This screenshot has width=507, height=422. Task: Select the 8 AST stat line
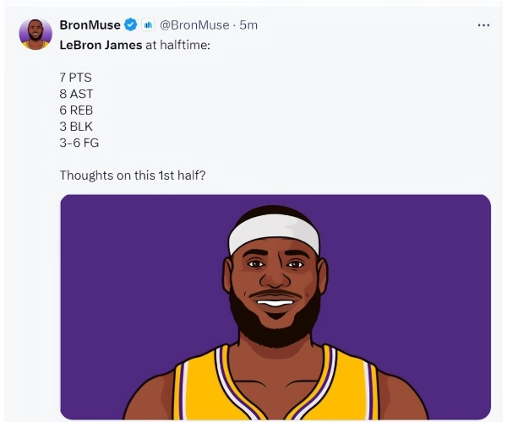76,94
